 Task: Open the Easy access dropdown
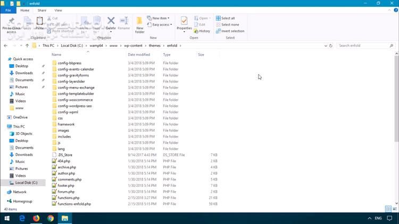[160, 24]
